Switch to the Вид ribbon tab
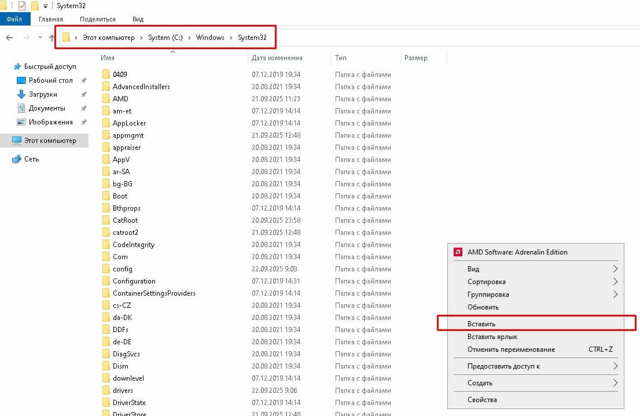This screenshot has height=416, width=640. coord(138,19)
